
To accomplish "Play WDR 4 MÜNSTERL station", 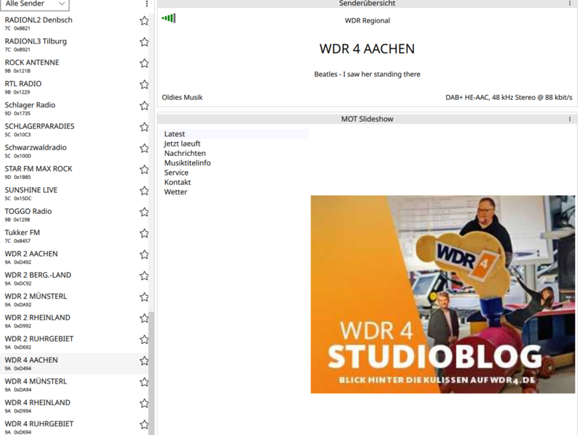I will pos(74,385).
